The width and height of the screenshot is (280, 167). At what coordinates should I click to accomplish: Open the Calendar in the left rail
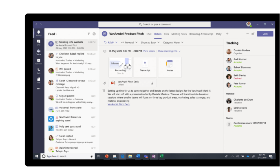coord(39,62)
